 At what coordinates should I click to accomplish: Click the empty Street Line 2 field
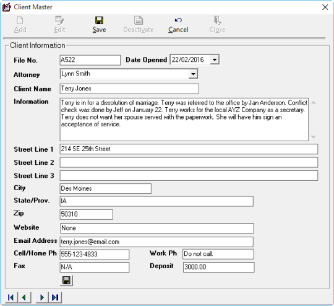click(189, 162)
